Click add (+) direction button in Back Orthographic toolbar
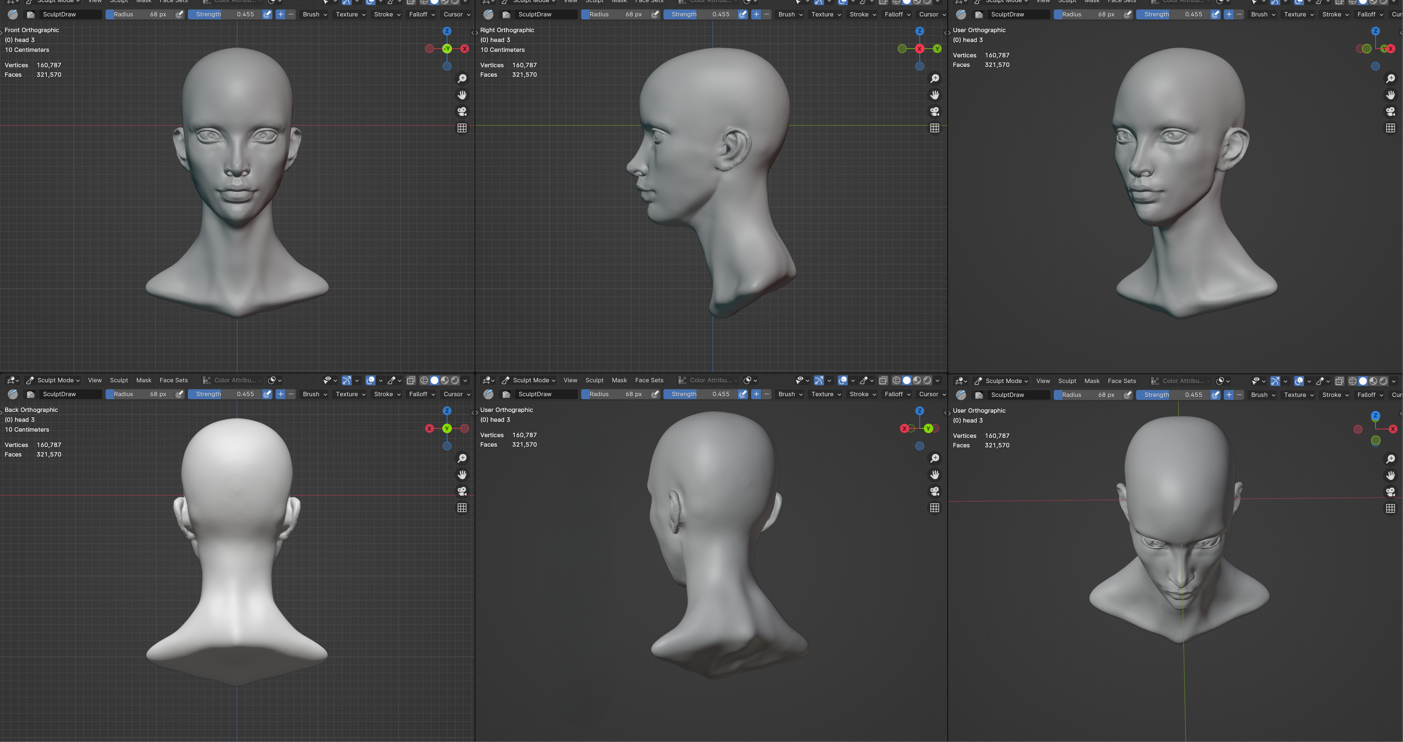The image size is (1403, 742). pos(280,394)
